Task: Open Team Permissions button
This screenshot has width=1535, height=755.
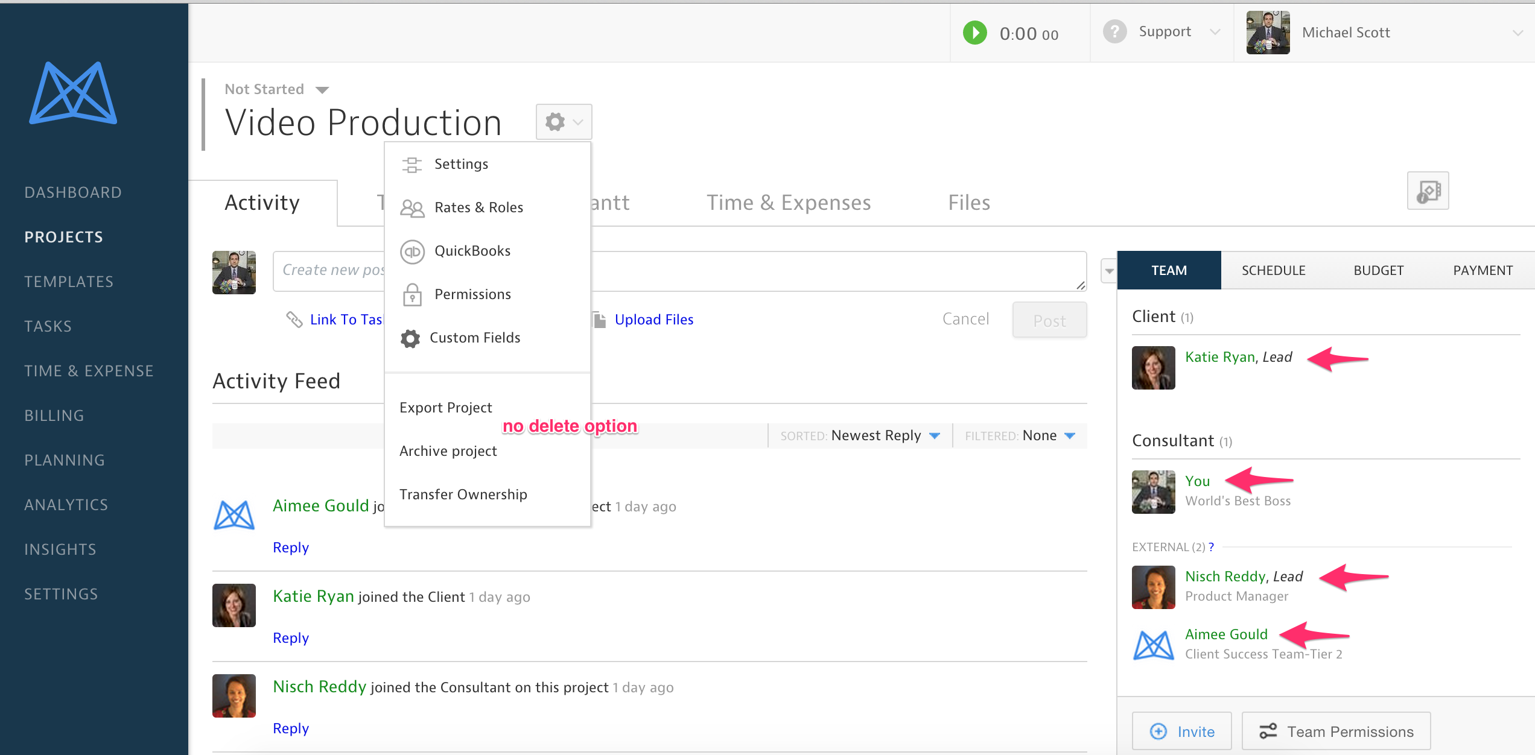Action: pos(1336,731)
